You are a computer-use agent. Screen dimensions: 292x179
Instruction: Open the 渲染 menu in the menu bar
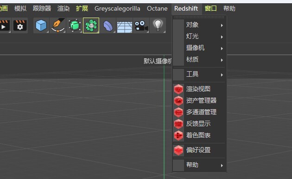coord(63,8)
